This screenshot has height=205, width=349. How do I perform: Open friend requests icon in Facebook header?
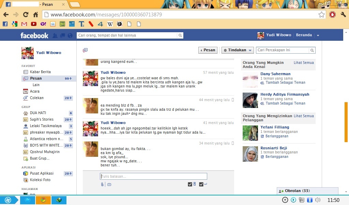tap(55, 36)
